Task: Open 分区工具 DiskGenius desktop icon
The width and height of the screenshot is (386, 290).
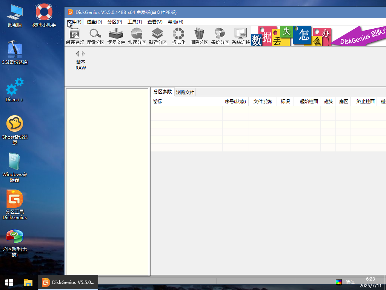Action: [15, 205]
